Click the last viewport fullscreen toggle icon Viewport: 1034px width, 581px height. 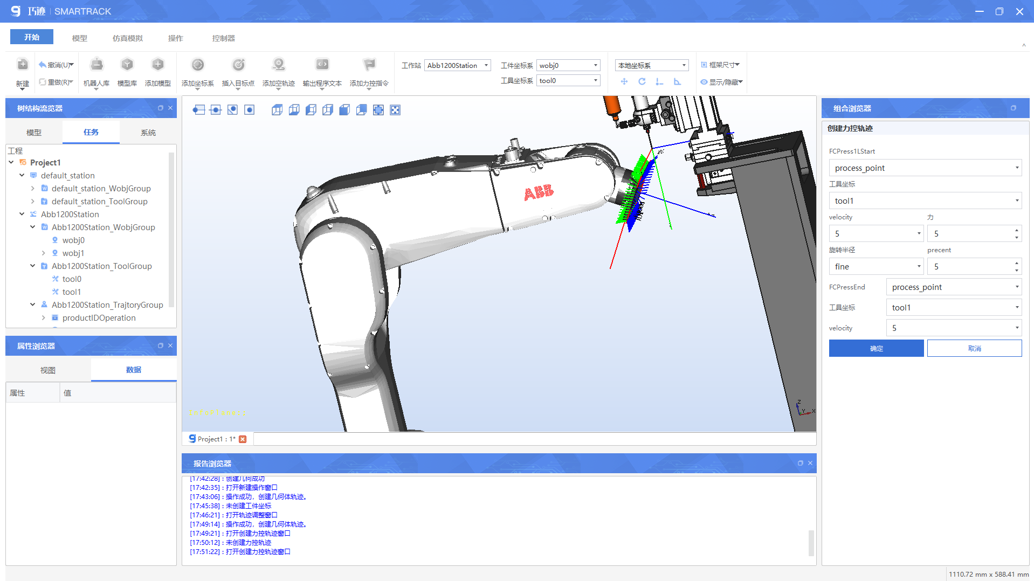coord(395,110)
